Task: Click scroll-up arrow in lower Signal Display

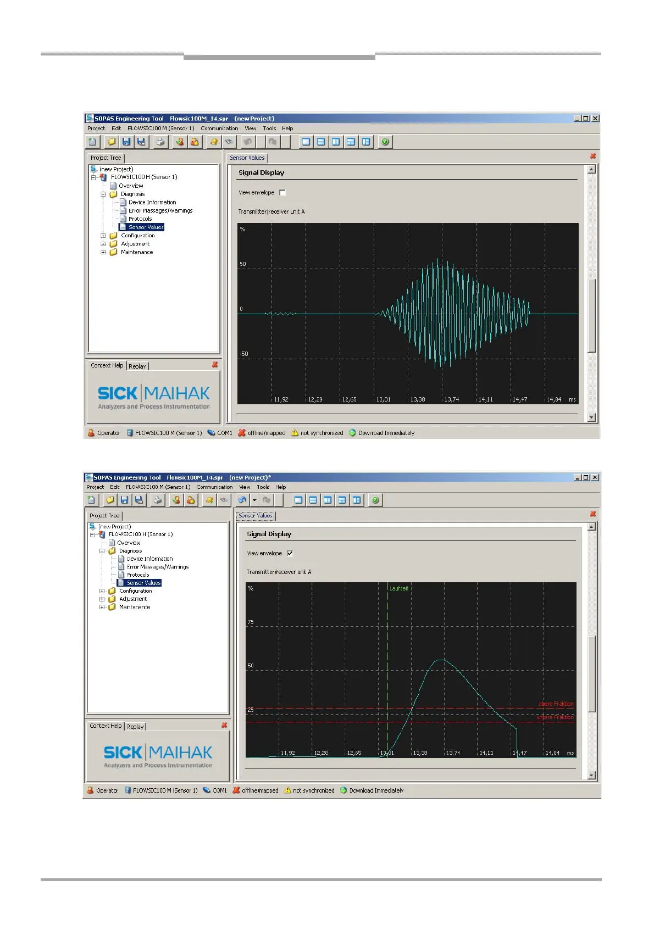Action: pos(592,527)
